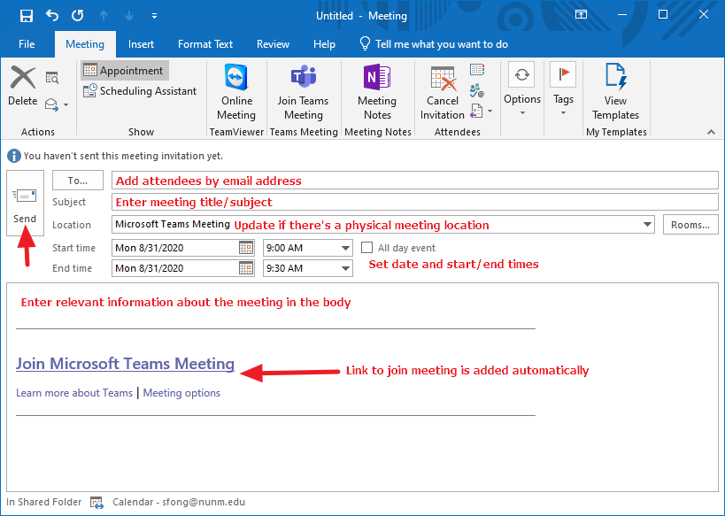The image size is (725, 516).
Task: Click into the attendees To field
Action: point(415,181)
